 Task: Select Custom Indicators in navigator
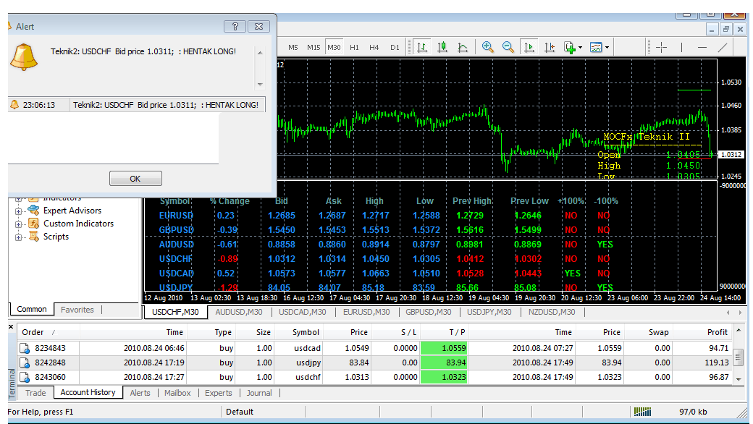(78, 224)
